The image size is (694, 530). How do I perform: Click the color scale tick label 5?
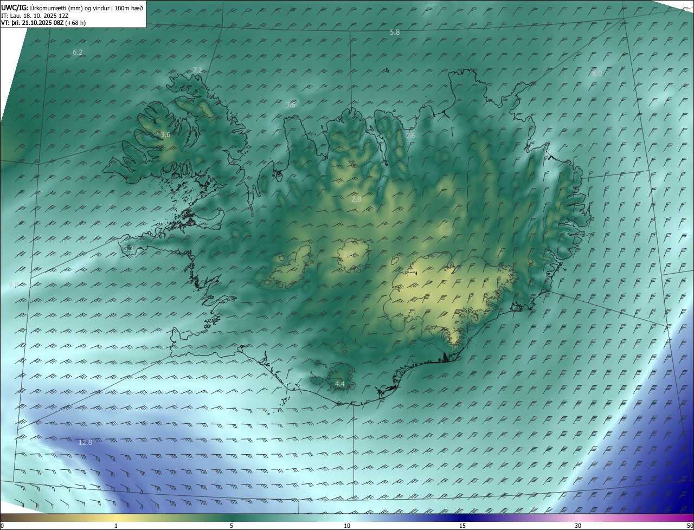232,526
